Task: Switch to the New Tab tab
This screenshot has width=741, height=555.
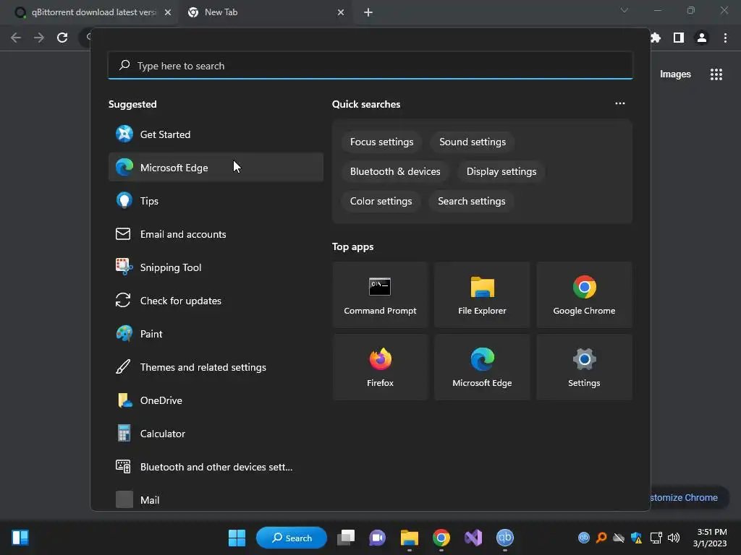Action: click(263, 12)
